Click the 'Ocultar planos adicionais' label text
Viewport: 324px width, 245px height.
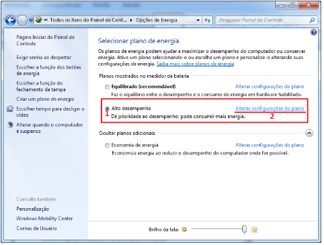point(127,134)
